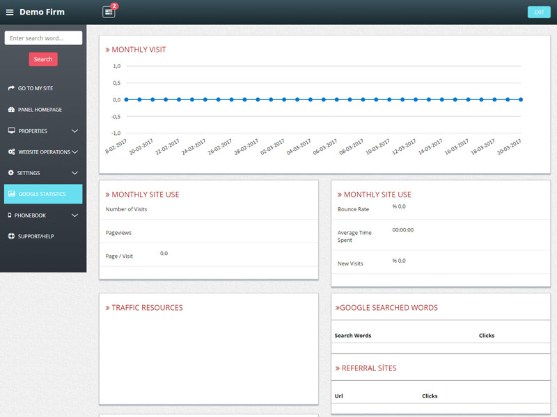Select Support/Help in the sidebar
Viewport: 557px width, 417px height.
36,236
